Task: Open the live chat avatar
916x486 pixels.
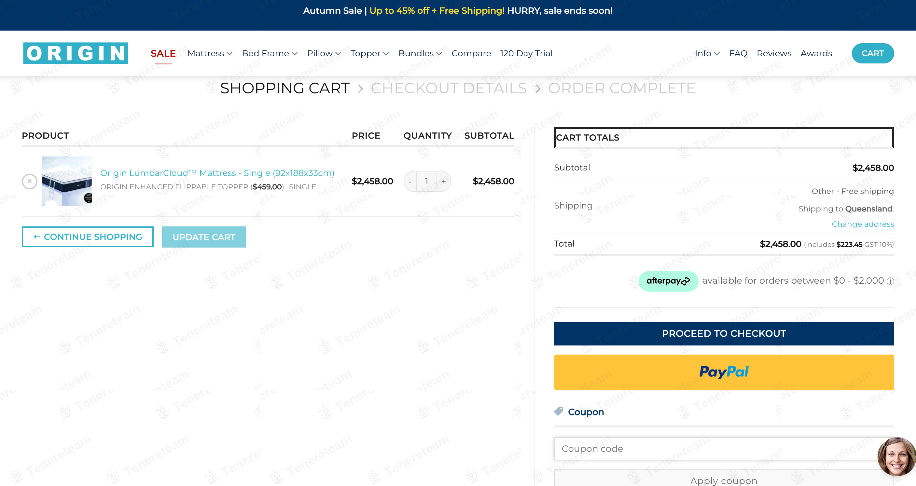Action: click(x=896, y=457)
